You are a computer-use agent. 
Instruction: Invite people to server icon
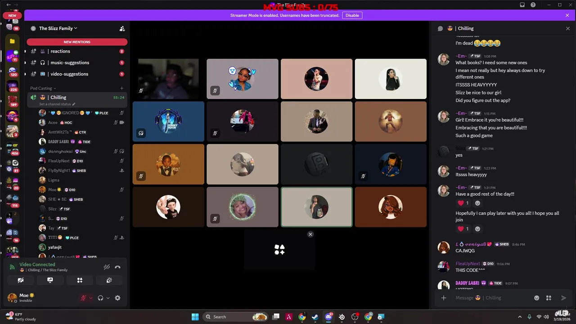(122, 28)
